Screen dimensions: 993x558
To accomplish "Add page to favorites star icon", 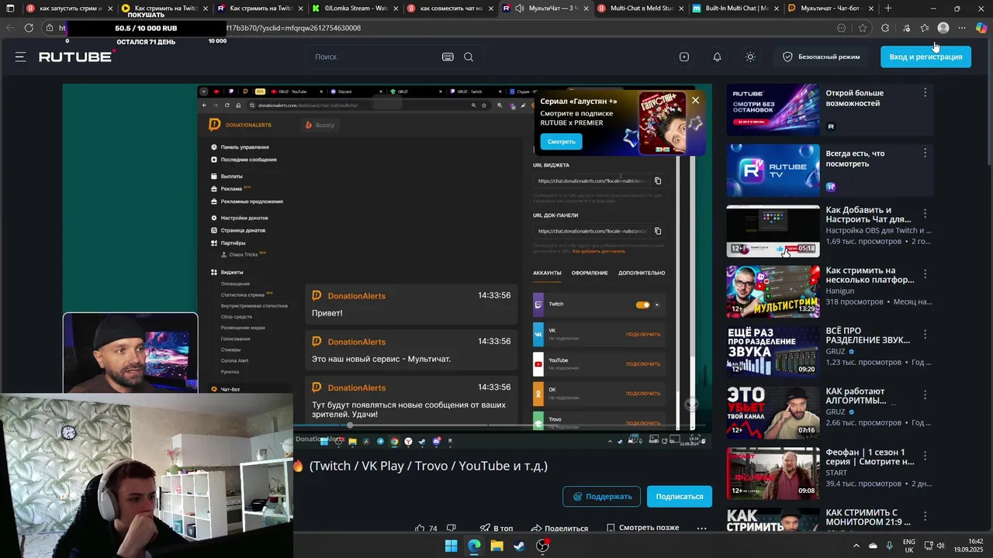I will [863, 28].
